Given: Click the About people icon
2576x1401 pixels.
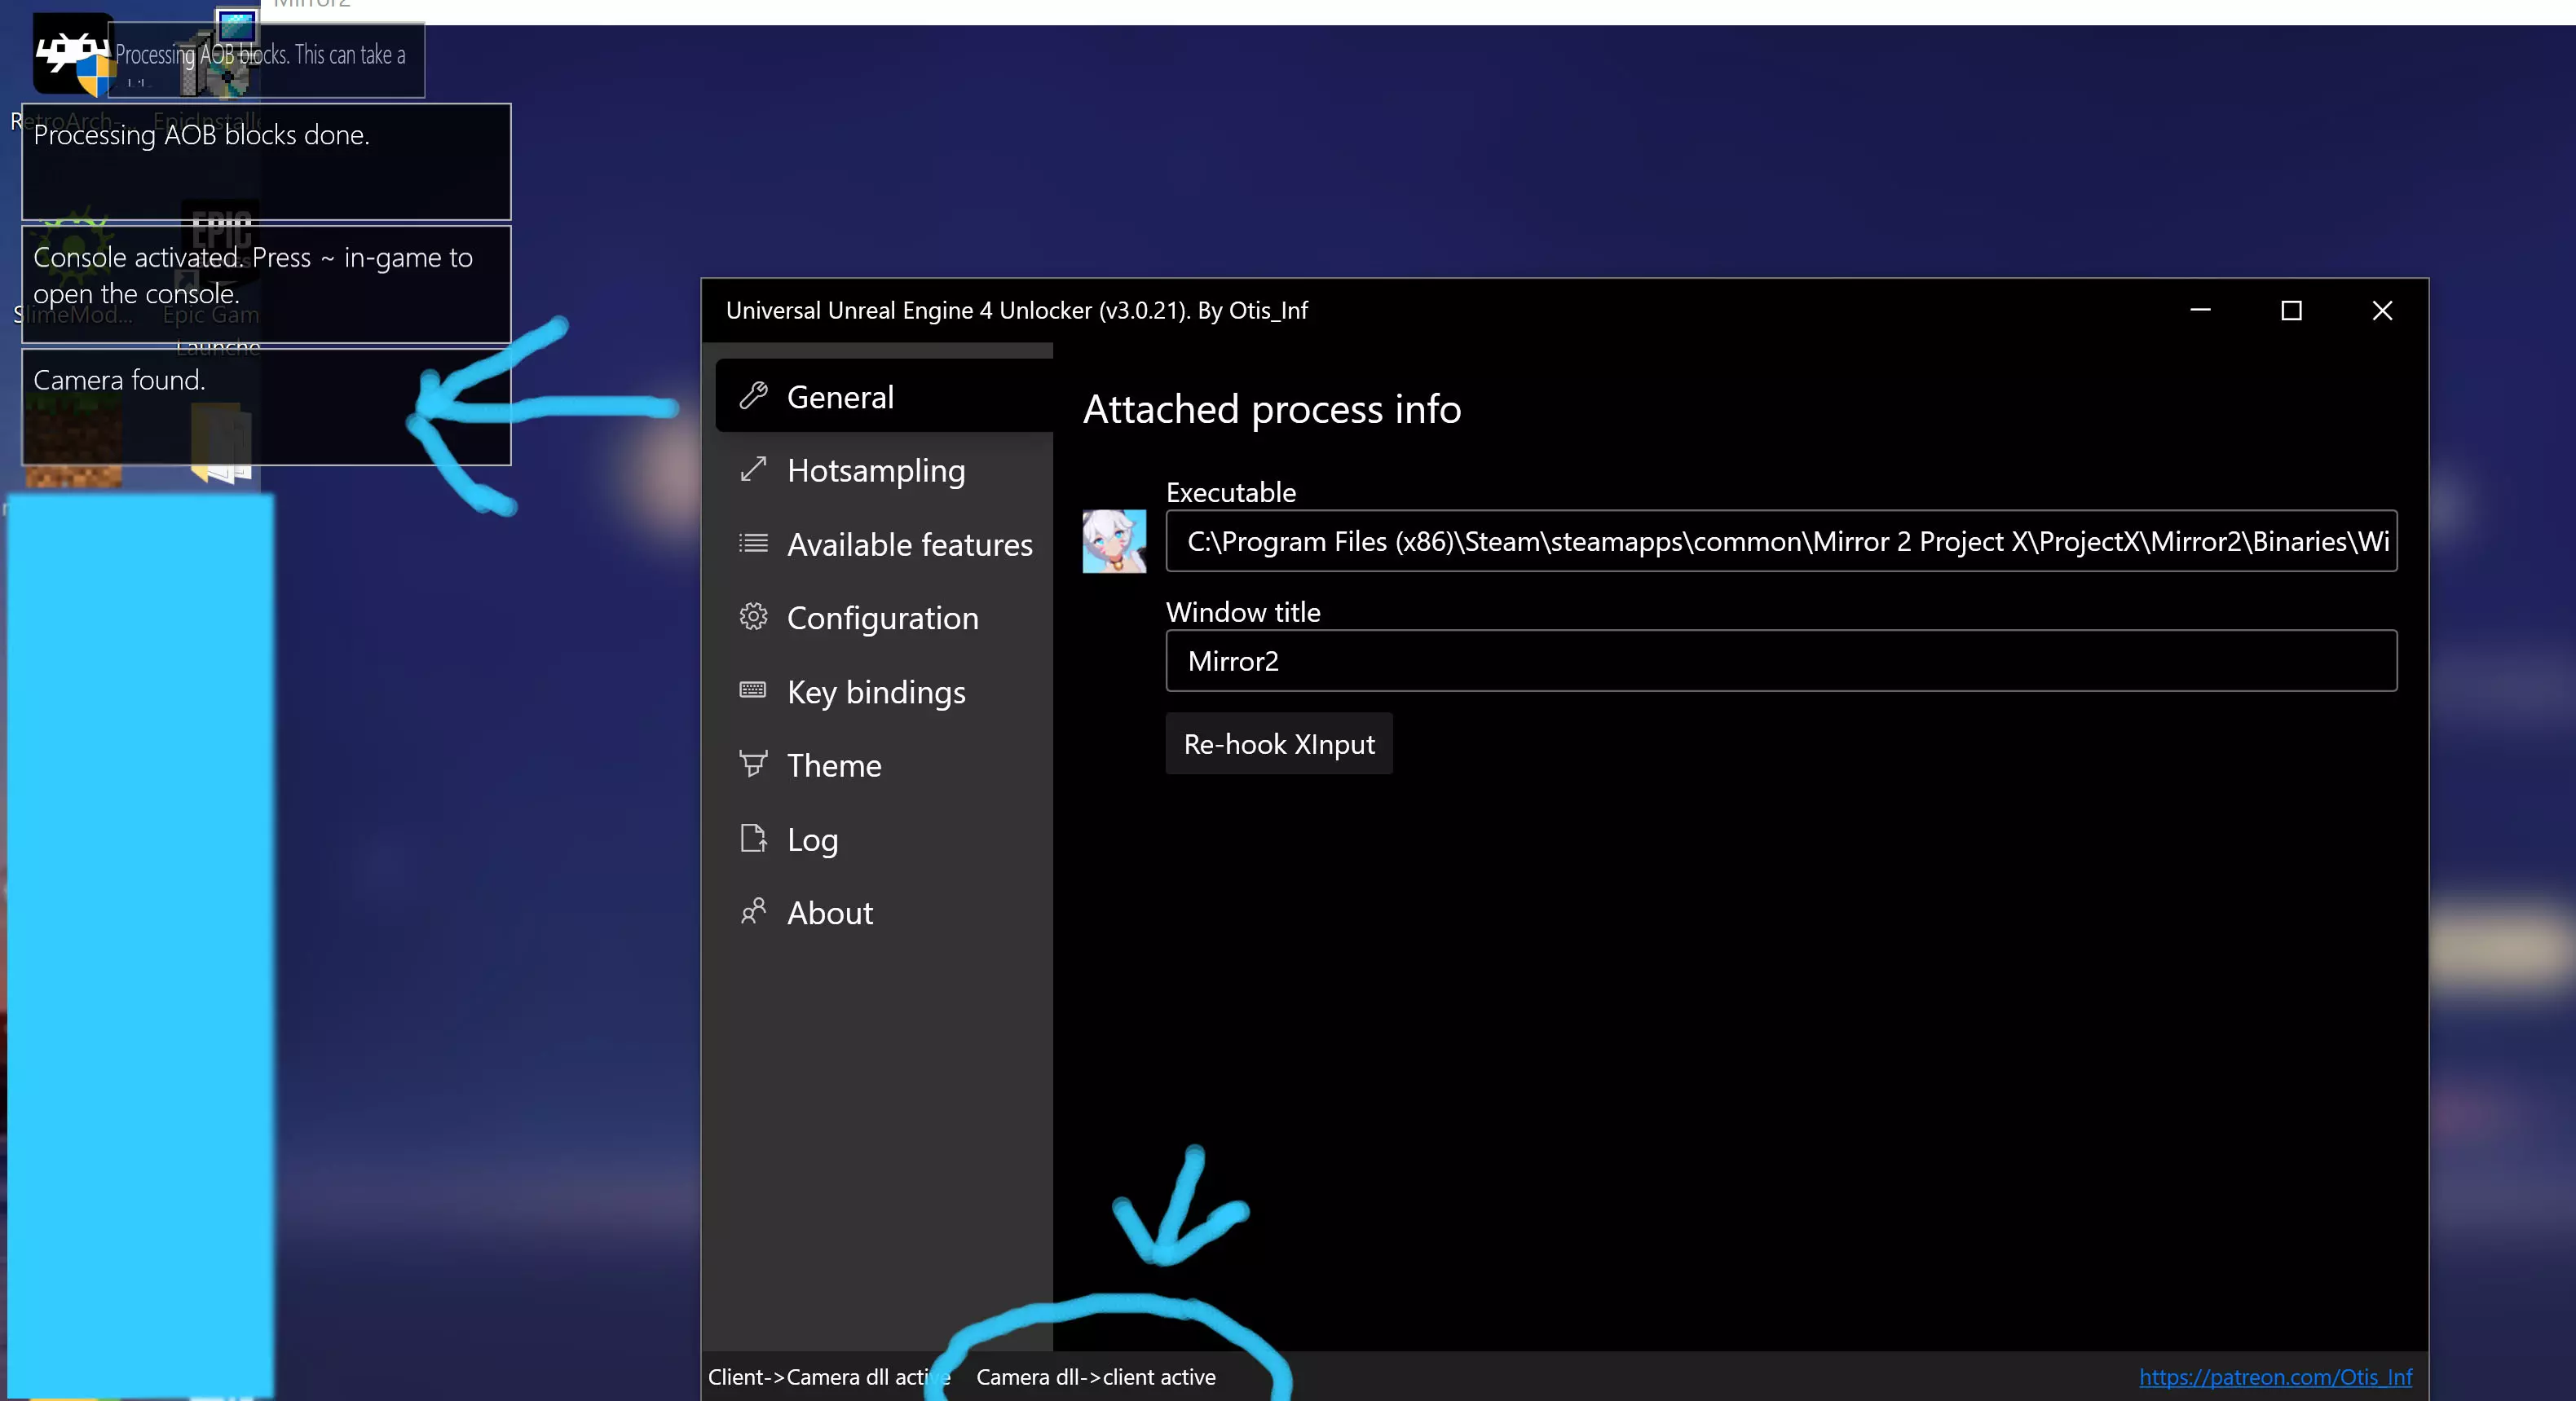Looking at the screenshot, I should pos(753,911).
